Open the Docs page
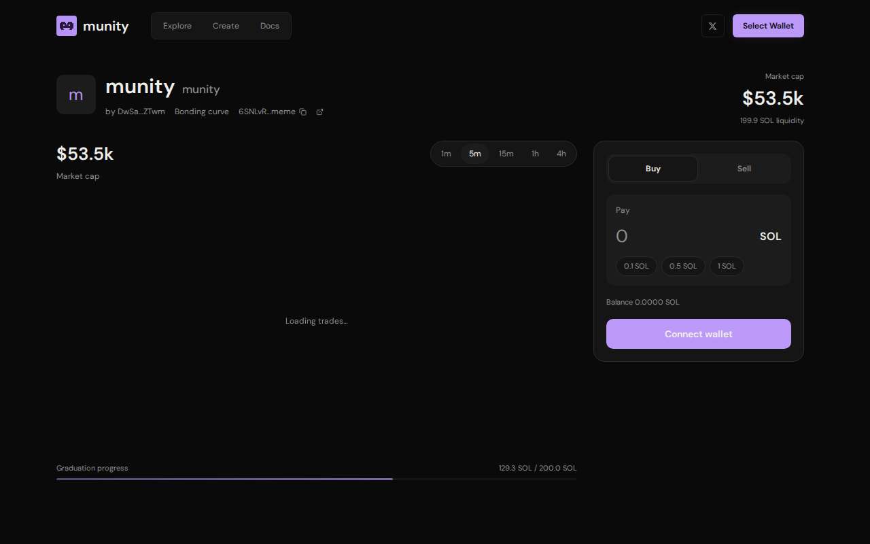Screen dimensions: 870x544 pyautogui.click(x=270, y=26)
